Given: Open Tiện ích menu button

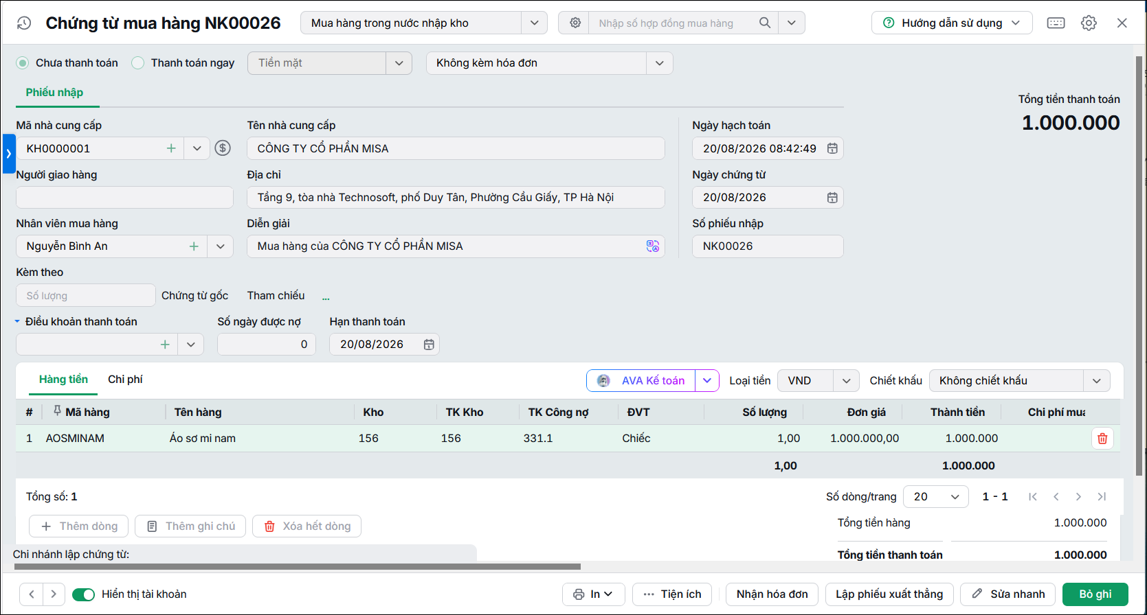Looking at the screenshot, I should [x=672, y=594].
